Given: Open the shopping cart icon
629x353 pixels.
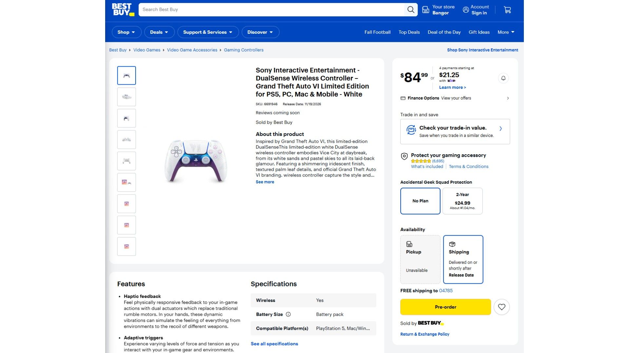Looking at the screenshot, I should tap(507, 10).
